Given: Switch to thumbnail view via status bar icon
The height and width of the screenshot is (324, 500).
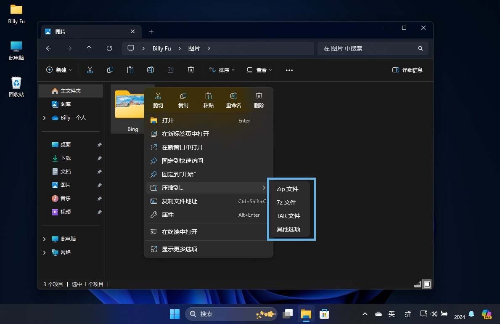Looking at the screenshot, I should [x=427, y=284].
